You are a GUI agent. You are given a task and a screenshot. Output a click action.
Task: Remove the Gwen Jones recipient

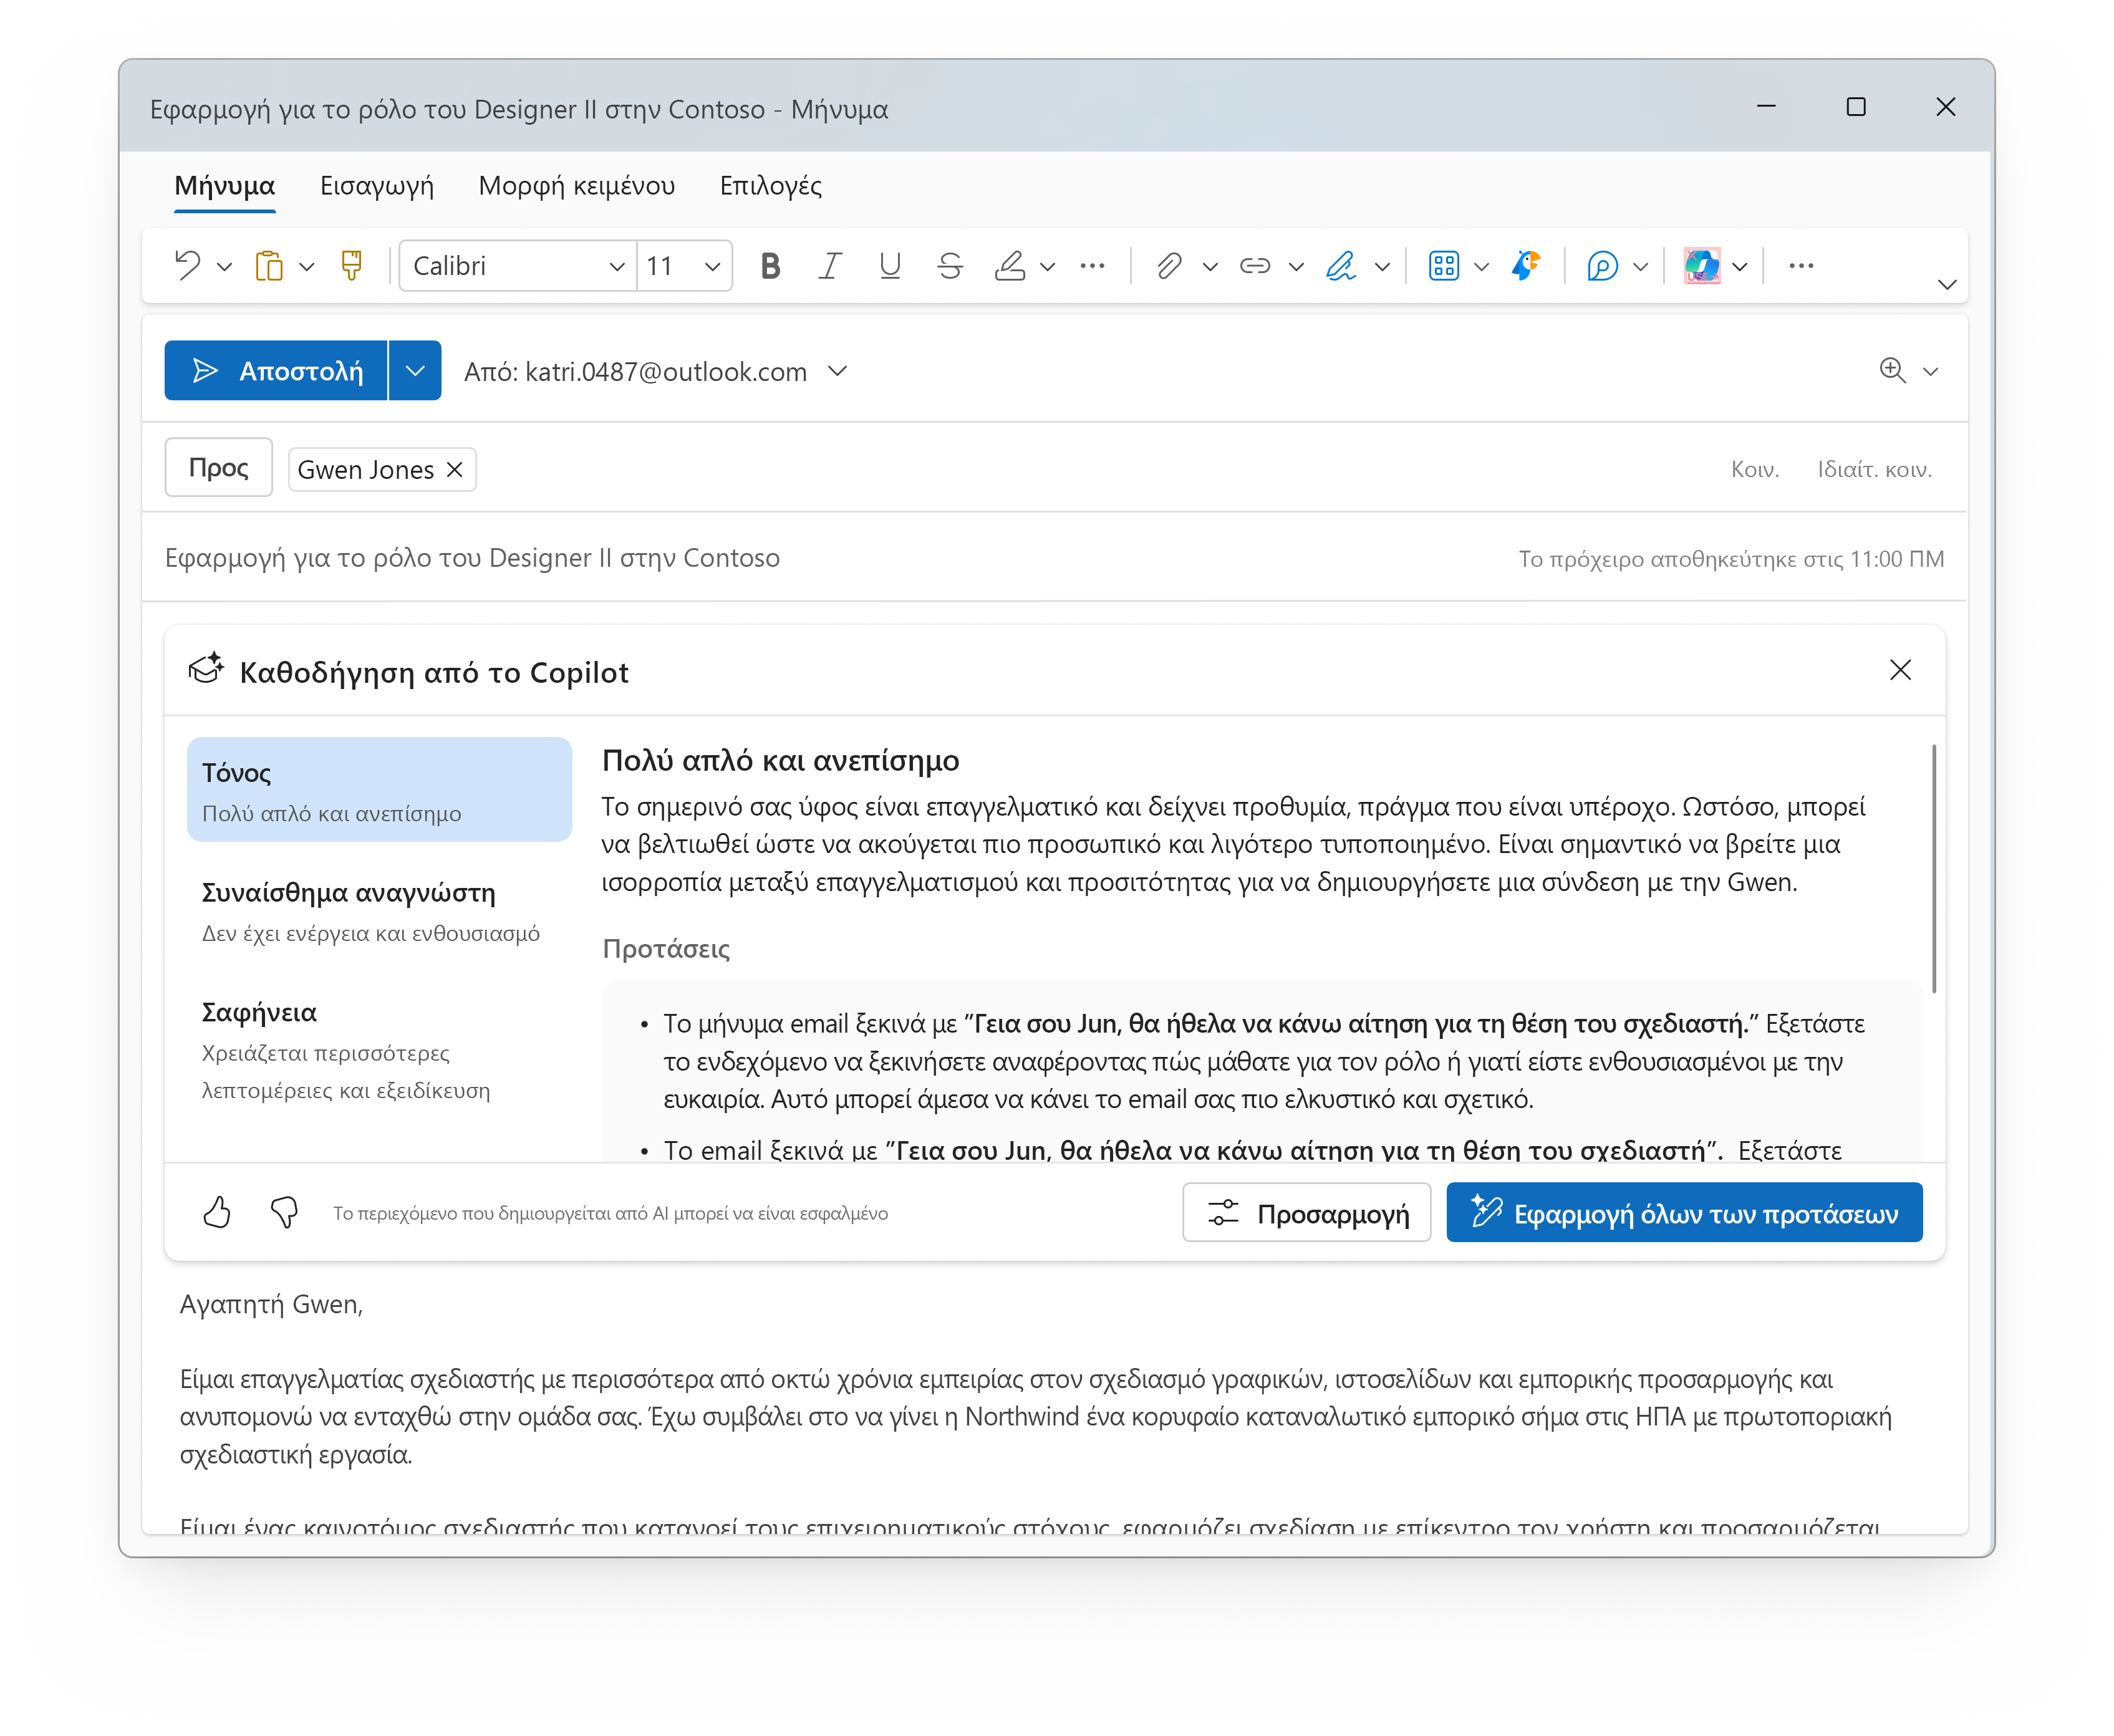(455, 470)
